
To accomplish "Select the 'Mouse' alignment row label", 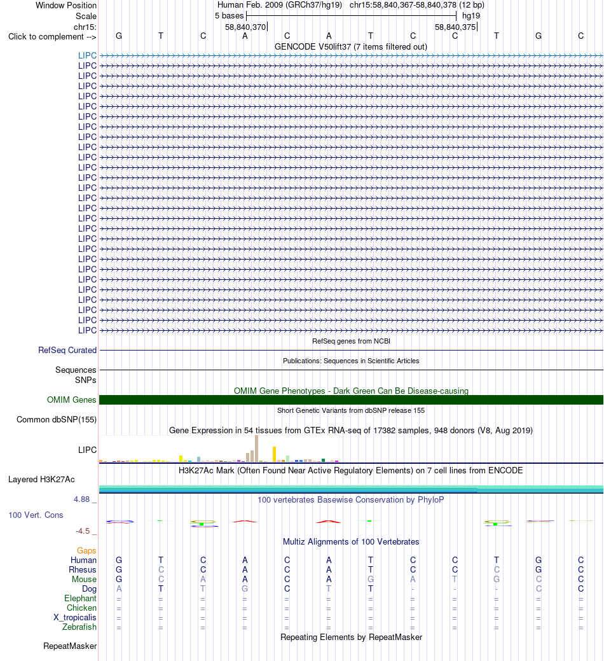I will (84, 579).
